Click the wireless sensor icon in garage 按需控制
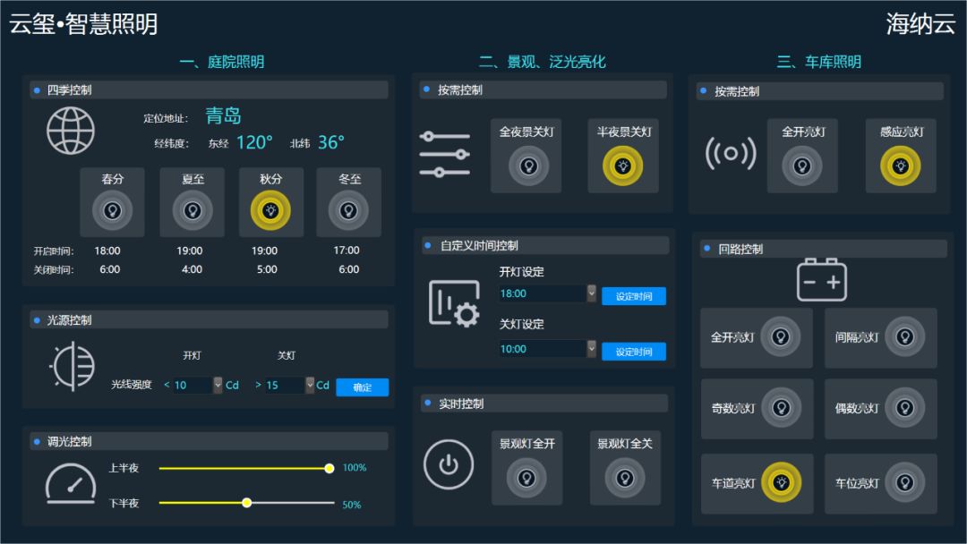This screenshot has height=544, width=967. 731,153
